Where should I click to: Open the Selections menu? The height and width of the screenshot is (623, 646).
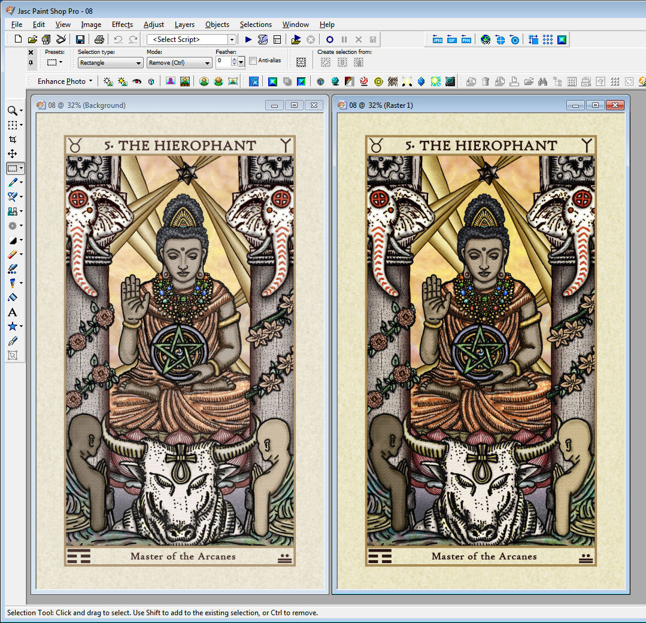click(x=256, y=25)
